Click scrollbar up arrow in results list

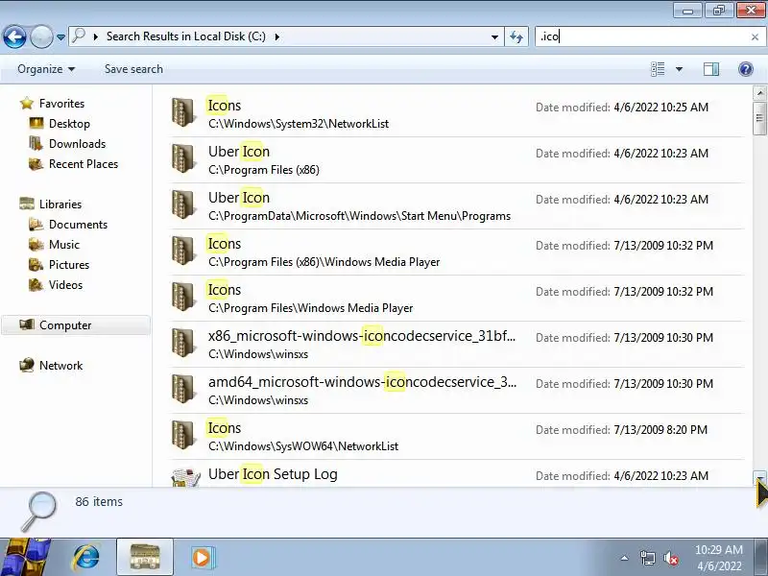759,92
